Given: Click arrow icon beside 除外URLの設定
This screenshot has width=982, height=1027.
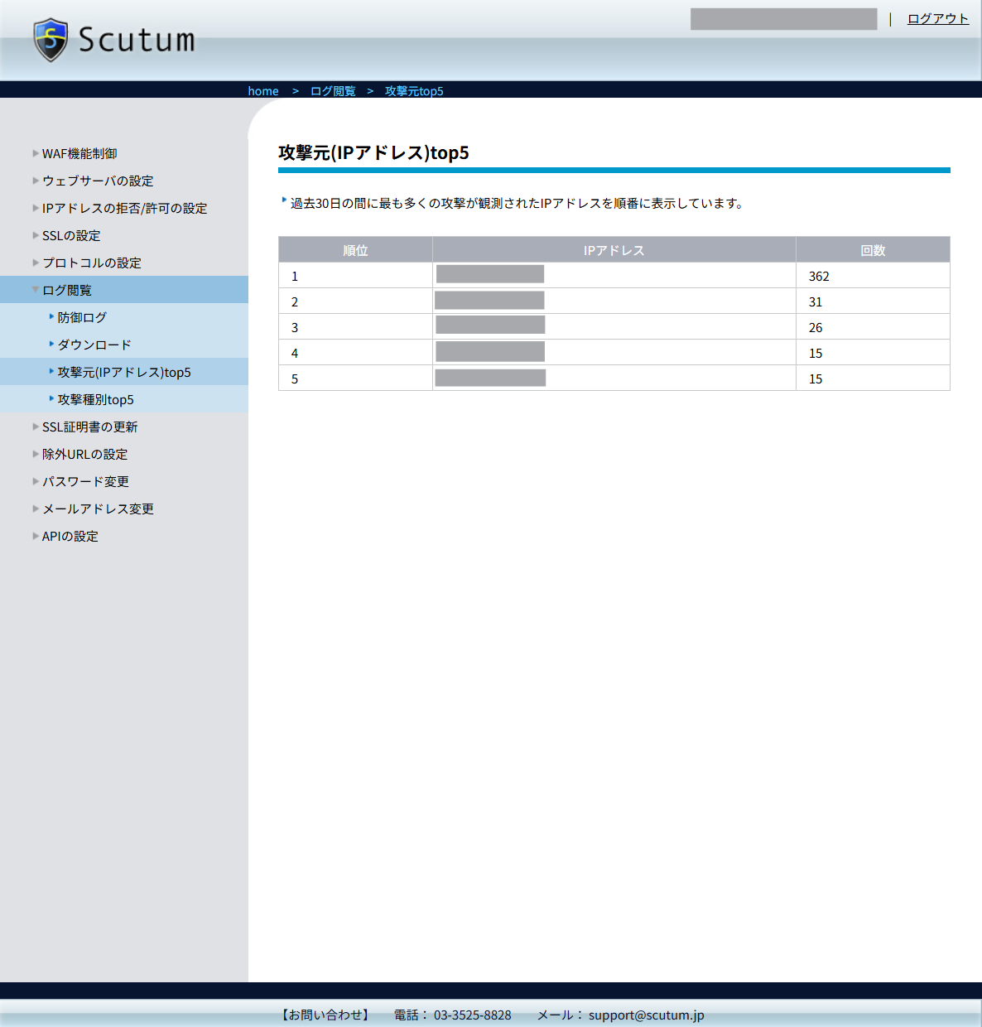Looking at the screenshot, I should coord(36,454).
